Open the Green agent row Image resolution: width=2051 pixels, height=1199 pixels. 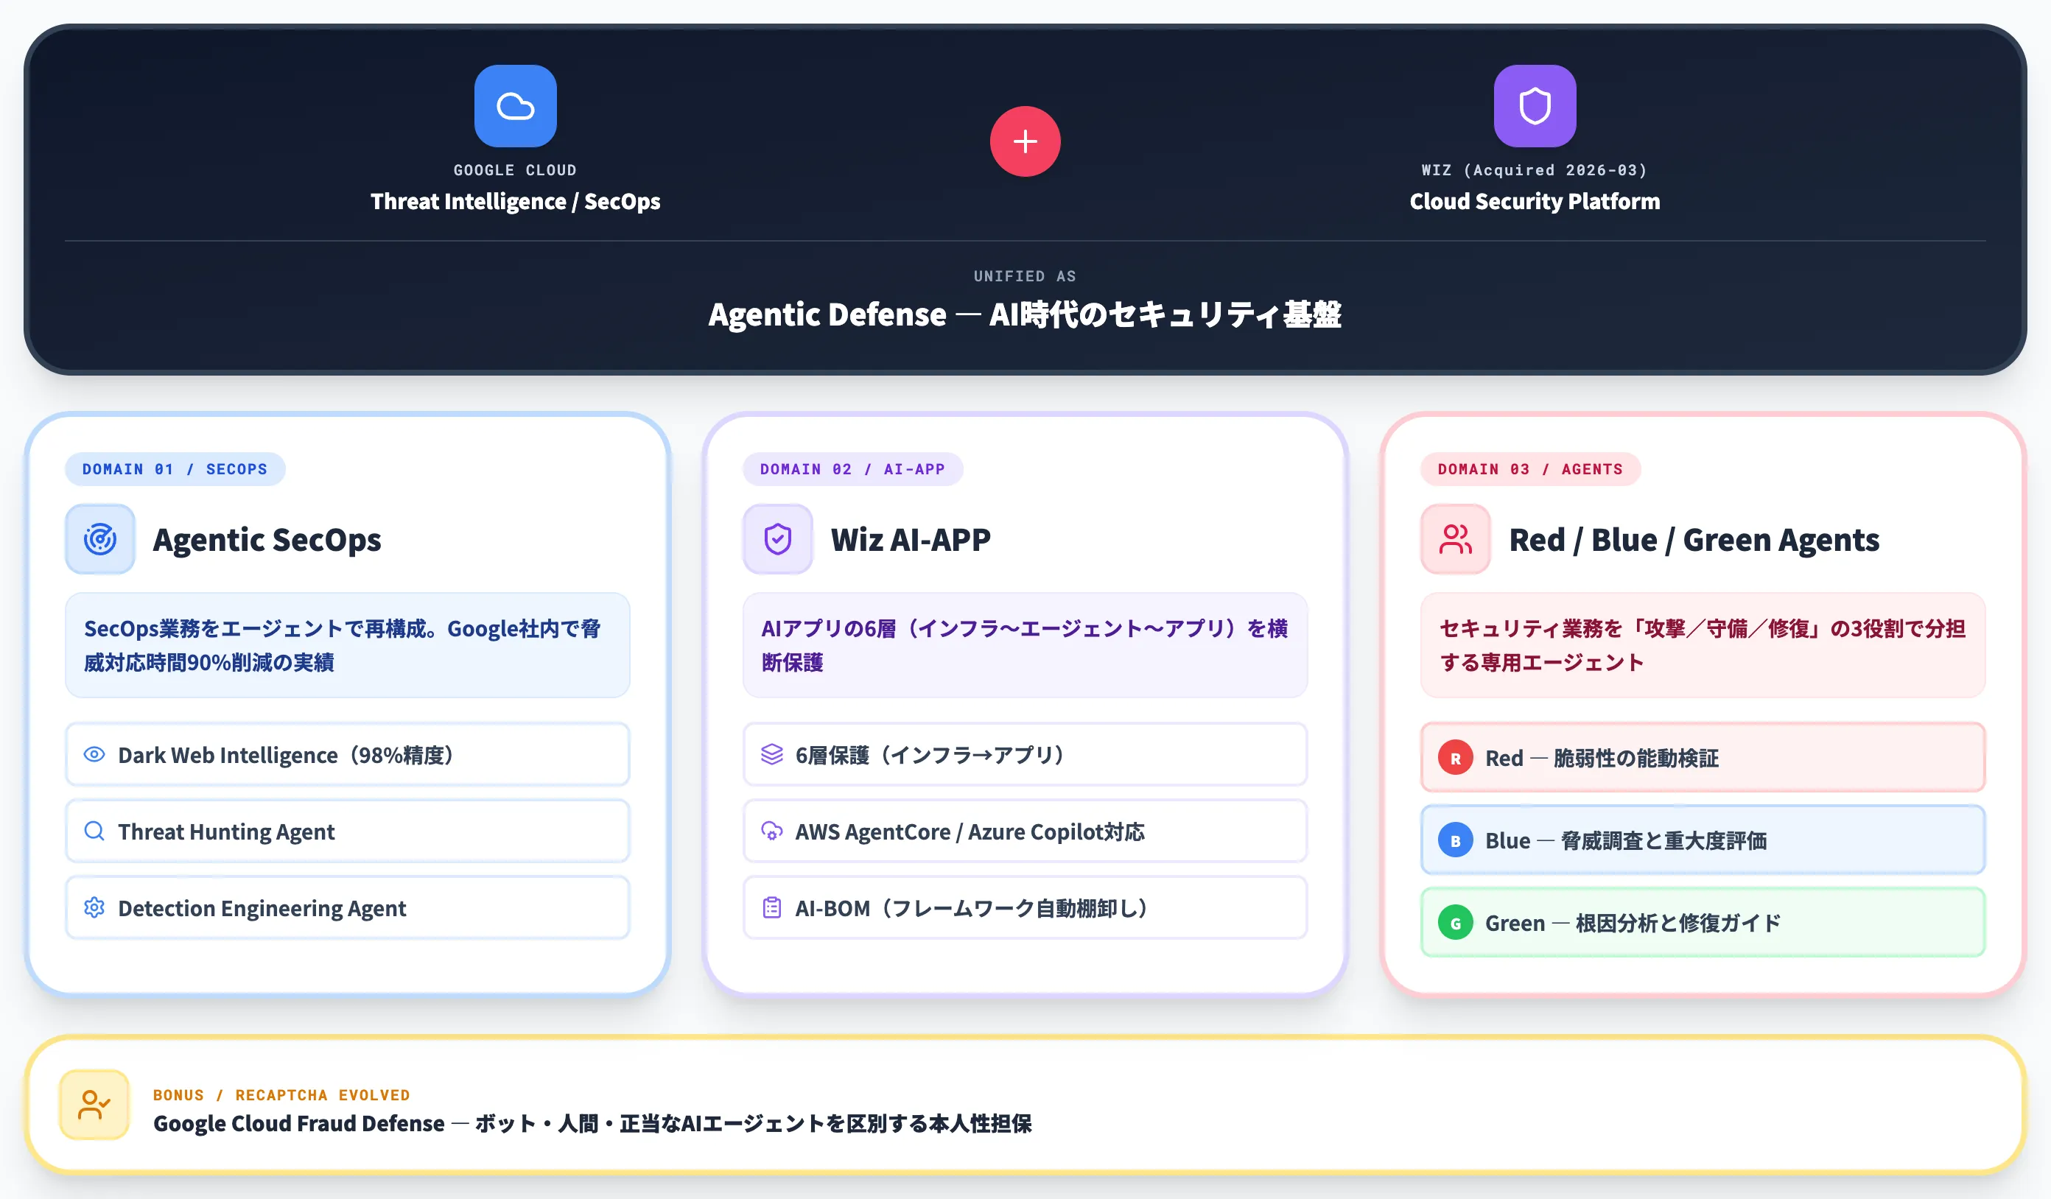[x=1703, y=924]
